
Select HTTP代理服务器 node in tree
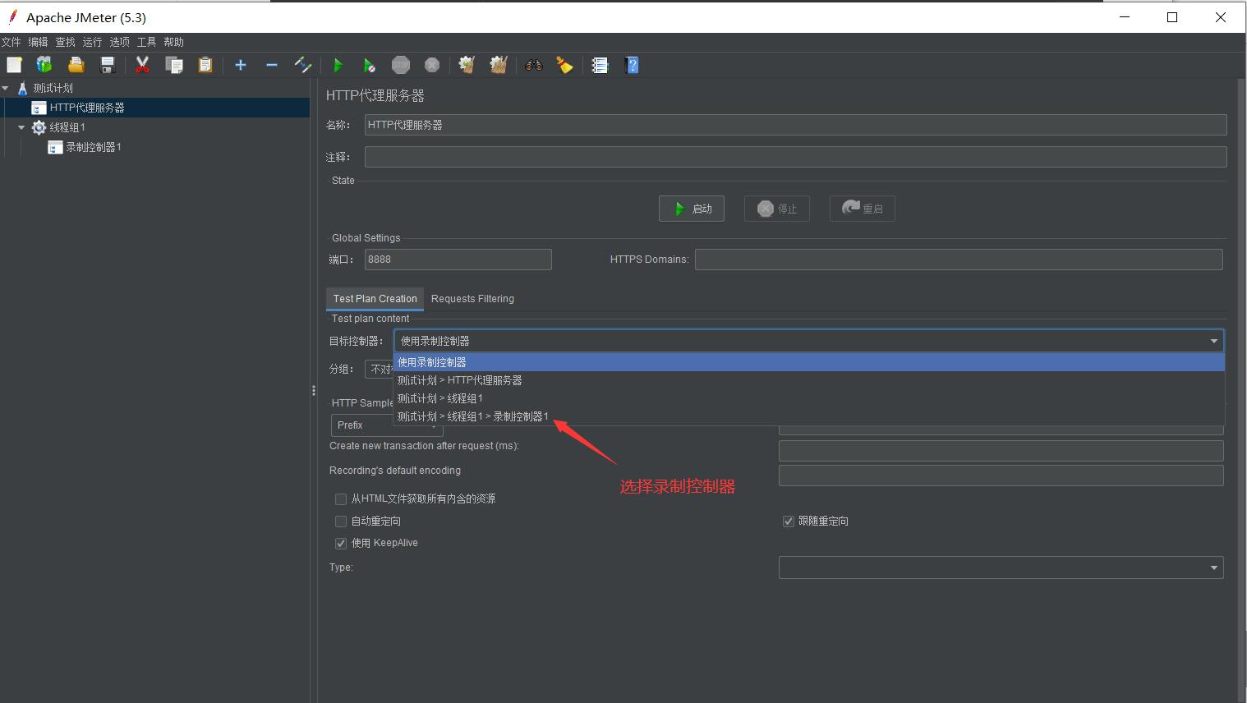[x=86, y=108]
